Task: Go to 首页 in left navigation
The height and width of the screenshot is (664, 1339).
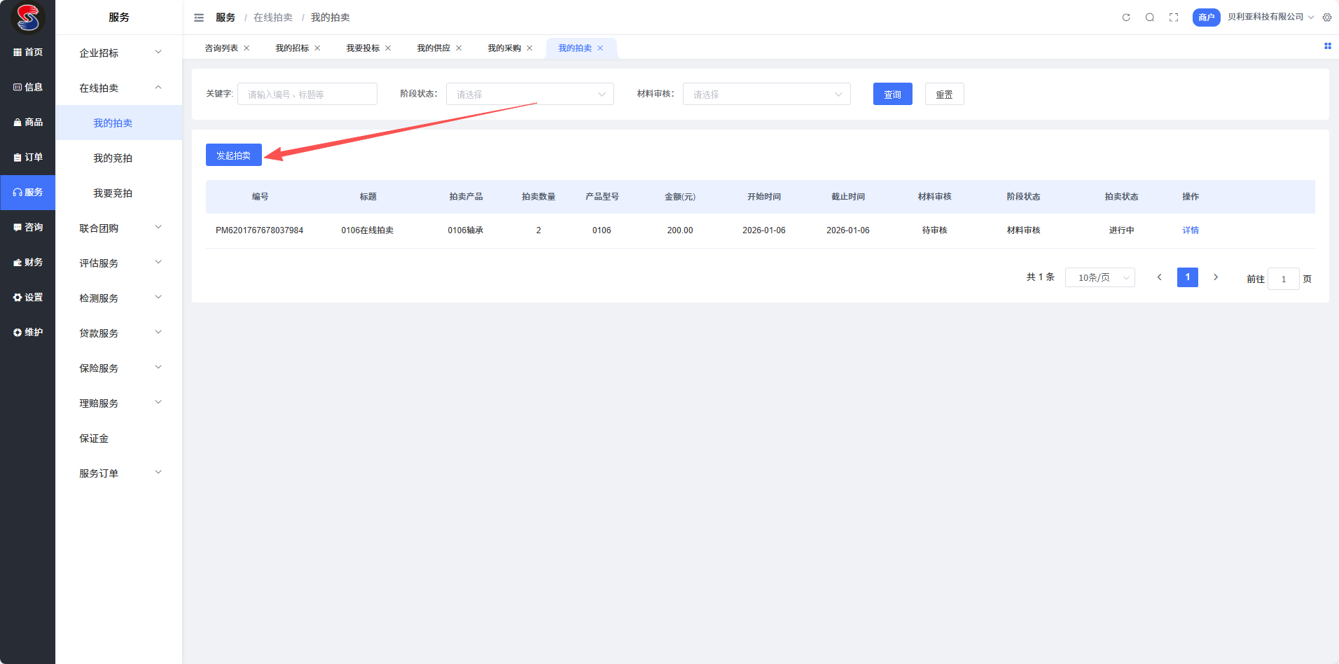Action: pyautogui.click(x=28, y=53)
